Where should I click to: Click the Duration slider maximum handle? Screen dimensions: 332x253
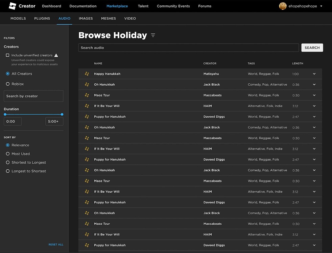click(x=62, y=114)
